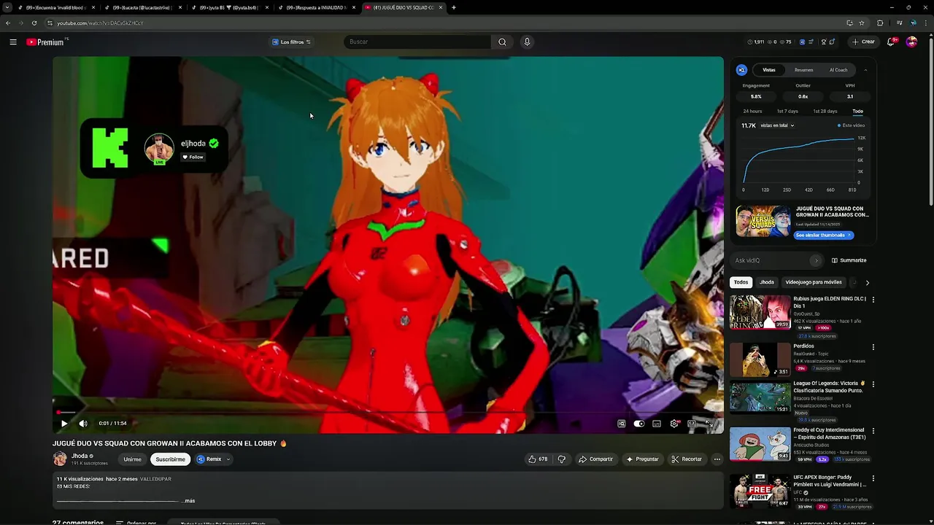934x525 pixels.
Task: Open options menu for Rubius ELDEN RING video
Action: [x=873, y=300]
